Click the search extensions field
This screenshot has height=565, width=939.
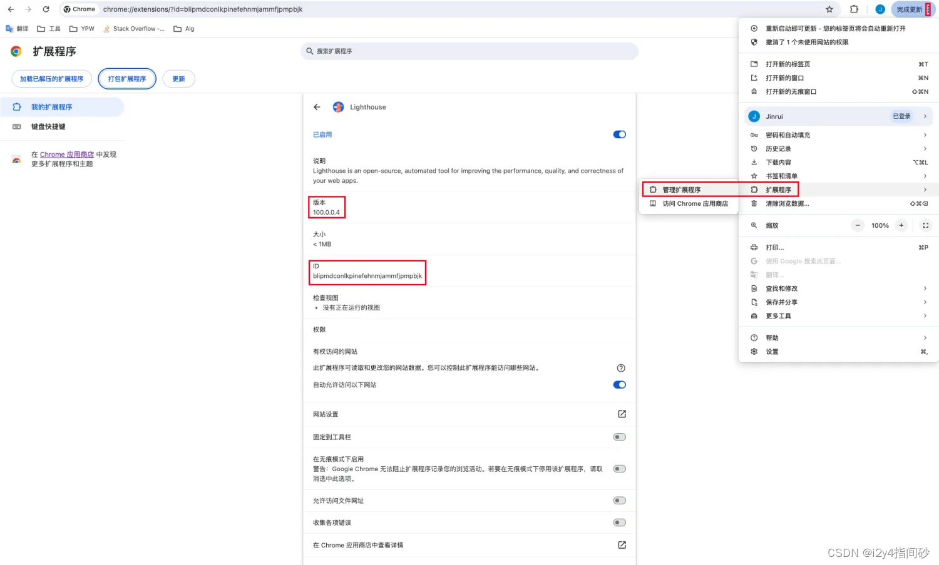coord(469,51)
